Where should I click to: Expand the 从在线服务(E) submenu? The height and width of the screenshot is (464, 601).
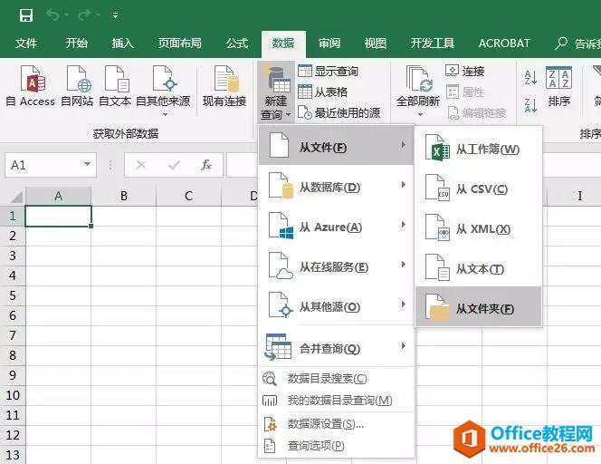336,266
